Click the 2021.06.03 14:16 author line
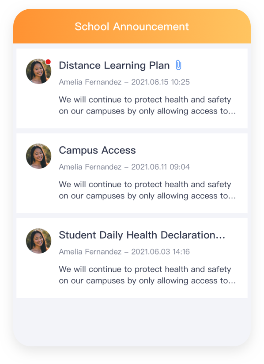264x364 pixels. [x=124, y=251]
